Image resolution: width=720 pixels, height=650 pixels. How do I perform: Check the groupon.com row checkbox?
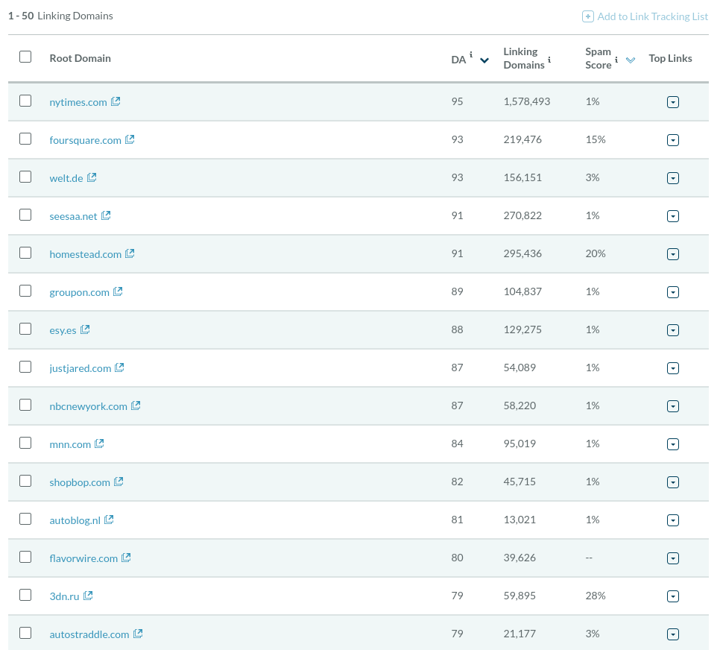point(25,291)
